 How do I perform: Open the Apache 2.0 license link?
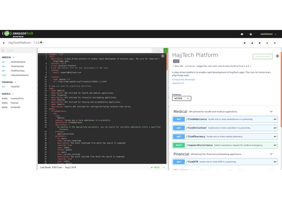[x=178, y=83]
